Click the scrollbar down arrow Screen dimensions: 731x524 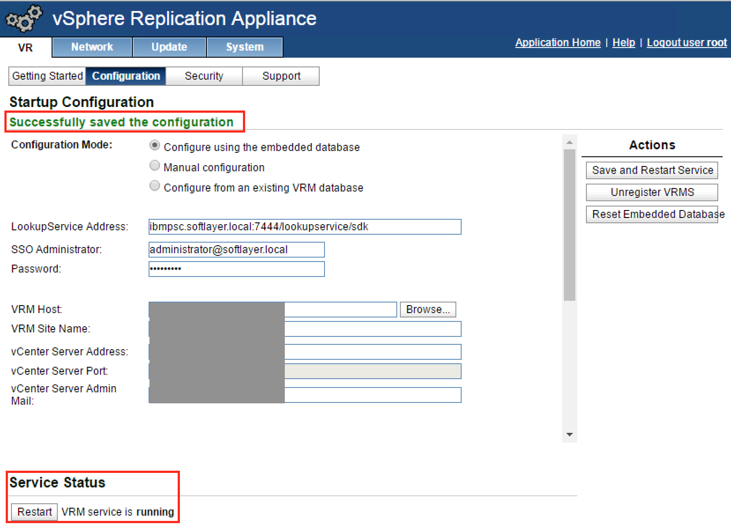[x=570, y=434]
